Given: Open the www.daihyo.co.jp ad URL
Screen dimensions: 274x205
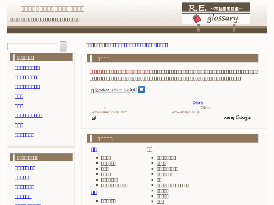Looking at the screenshot, I should (186, 112).
